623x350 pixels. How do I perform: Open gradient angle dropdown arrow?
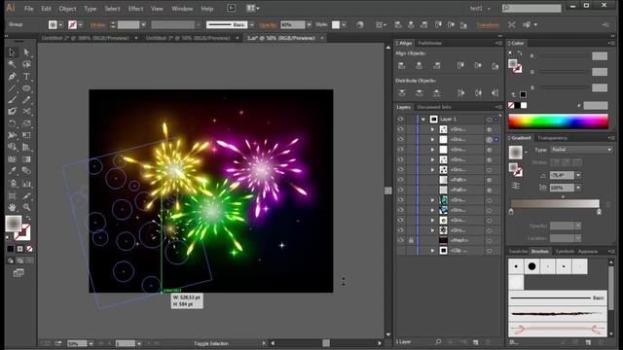click(578, 175)
